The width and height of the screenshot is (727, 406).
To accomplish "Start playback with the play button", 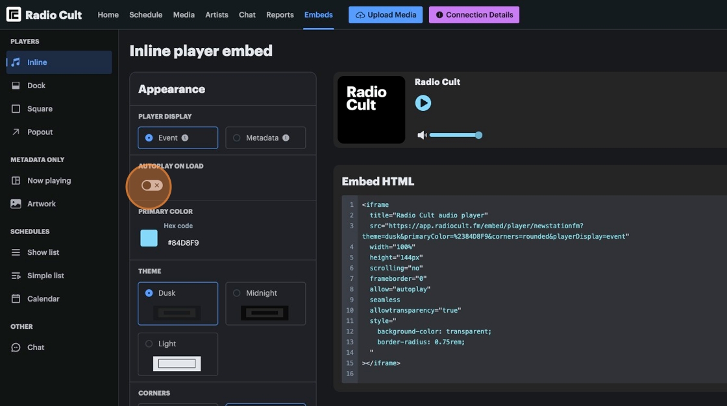I will pyautogui.click(x=423, y=103).
